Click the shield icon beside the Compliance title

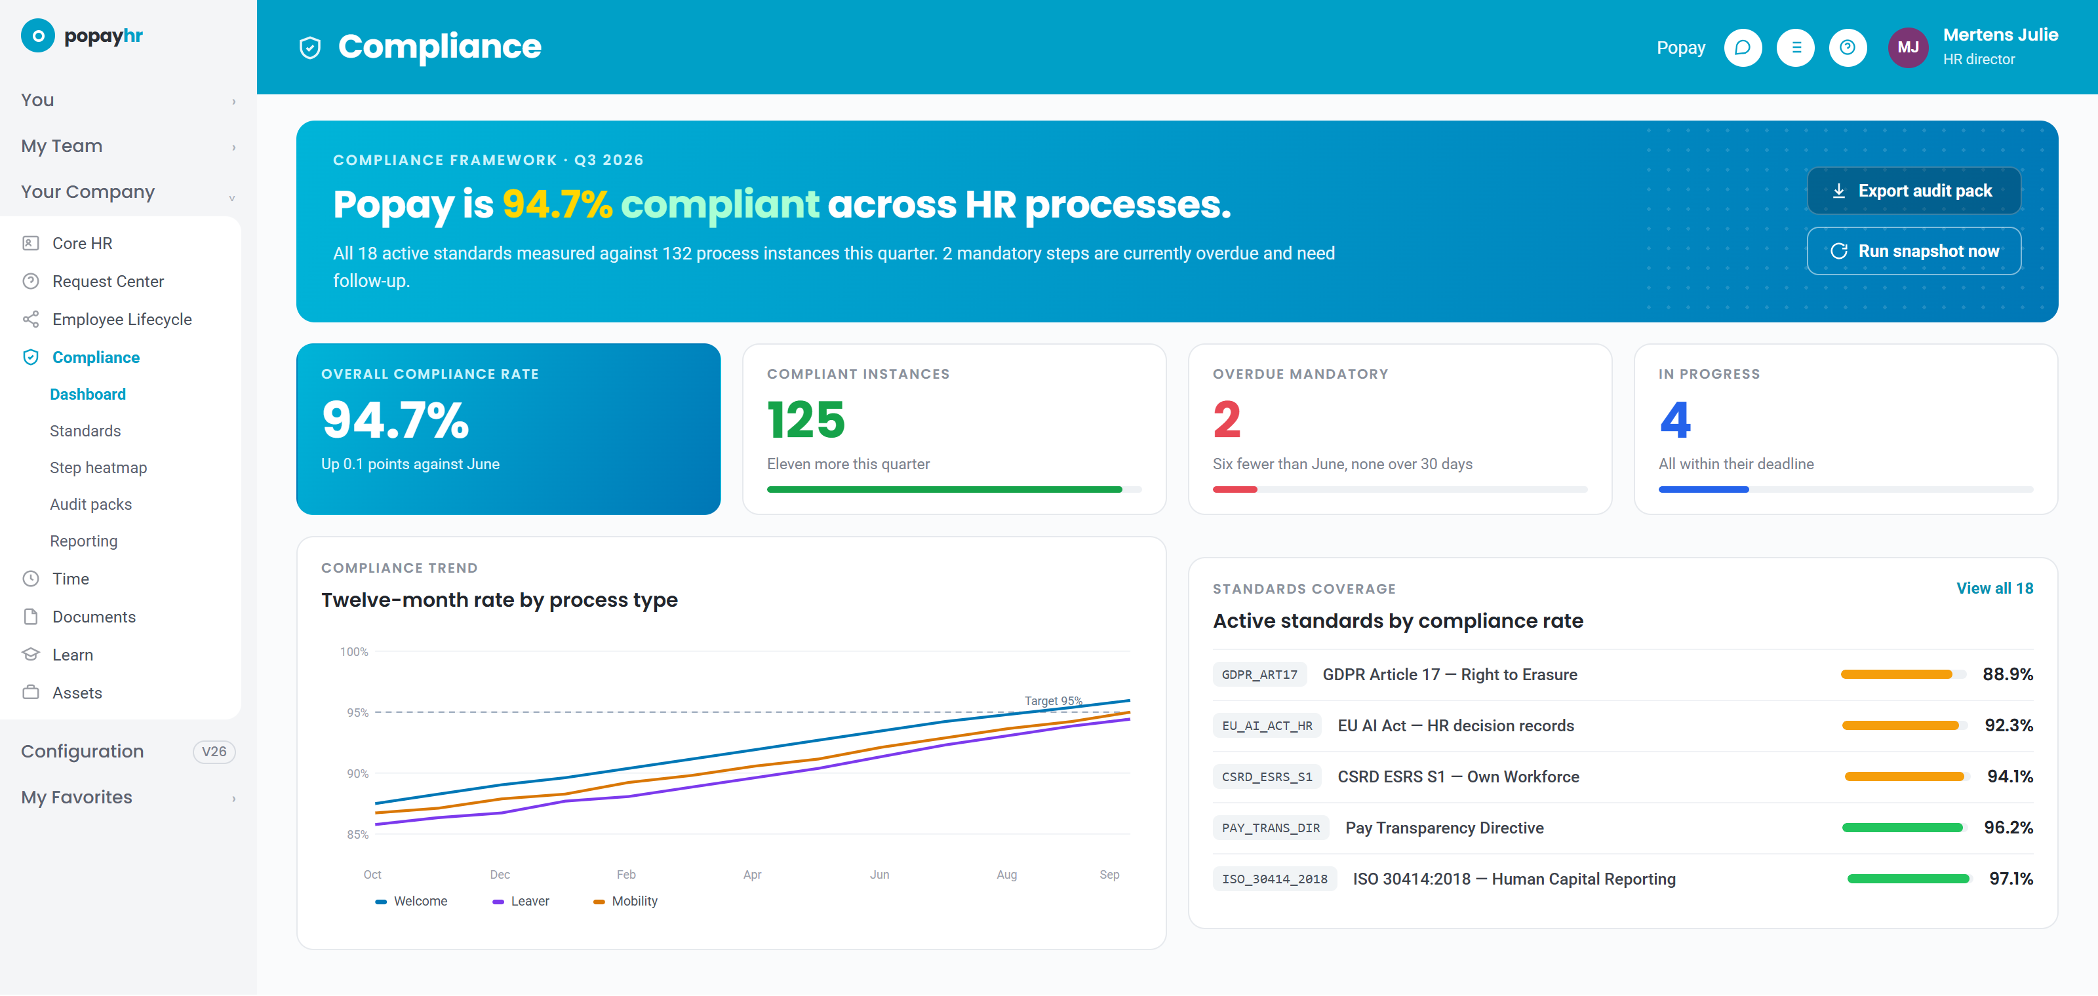[309, 47]
